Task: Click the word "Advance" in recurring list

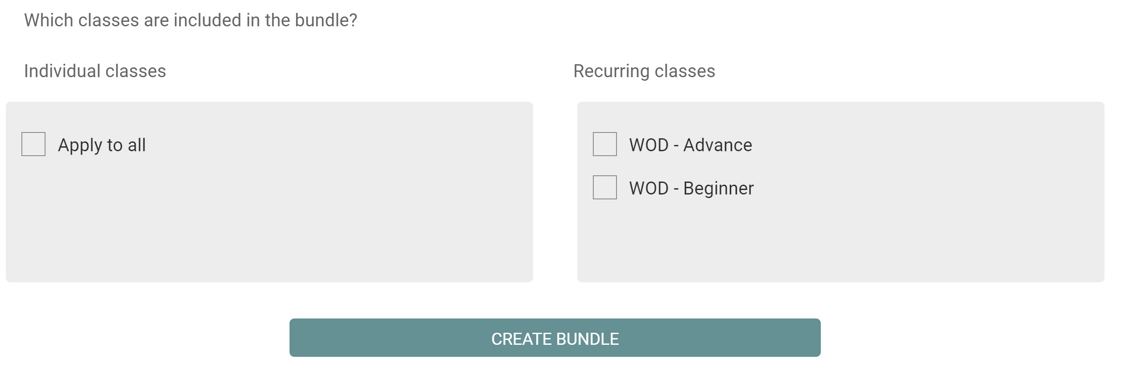Action: (718, 145)
